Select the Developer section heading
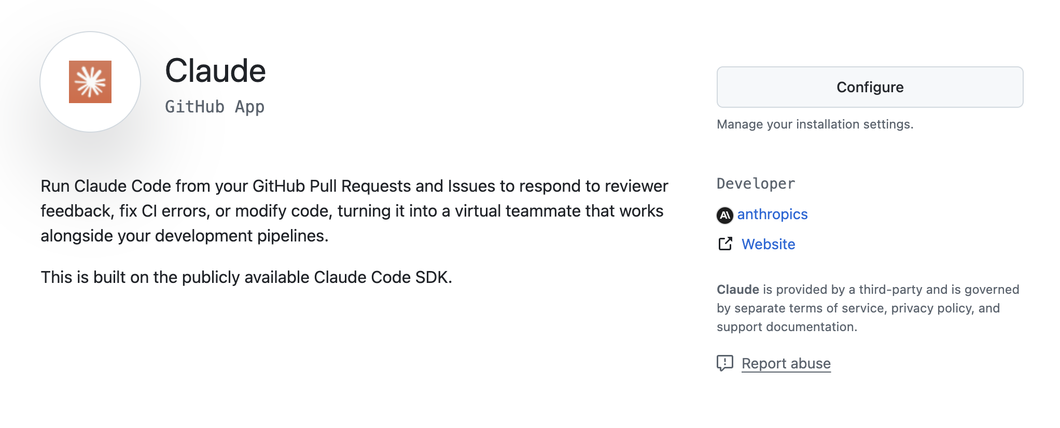The height and width of the screenshot is (428, 1060). [756, 183]
